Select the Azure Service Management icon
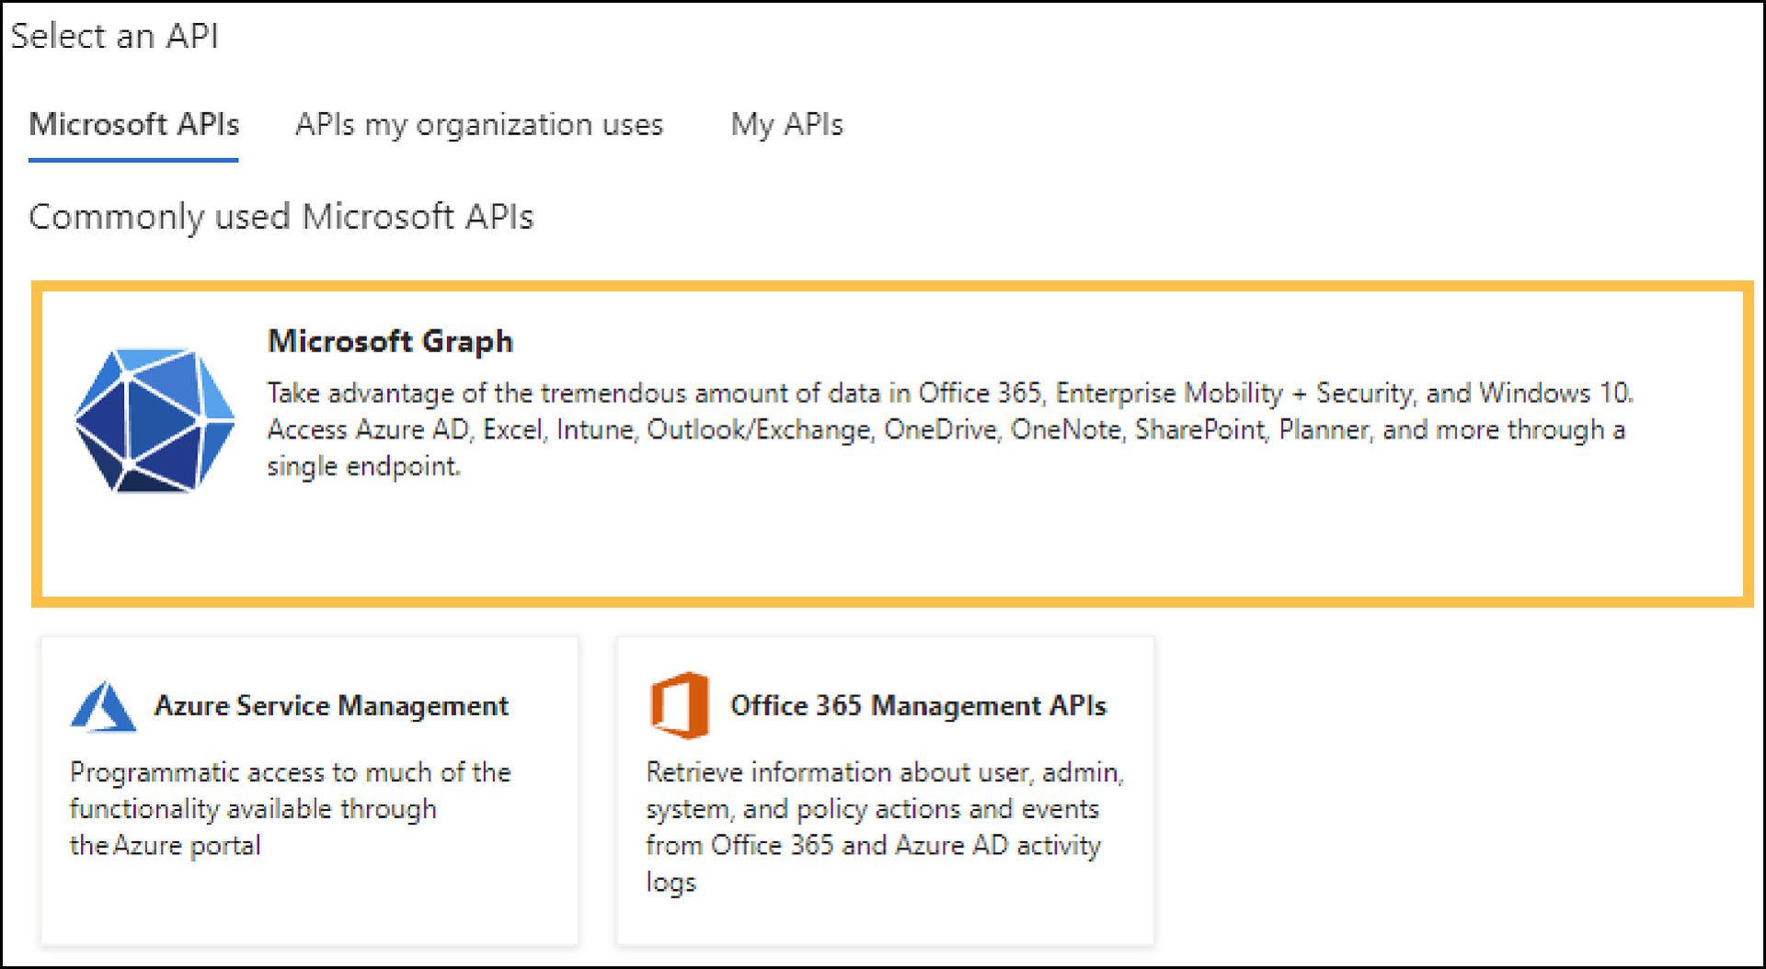Image resolution: width=1766 pixels, height=969 pixels. [x=104, y=704]
